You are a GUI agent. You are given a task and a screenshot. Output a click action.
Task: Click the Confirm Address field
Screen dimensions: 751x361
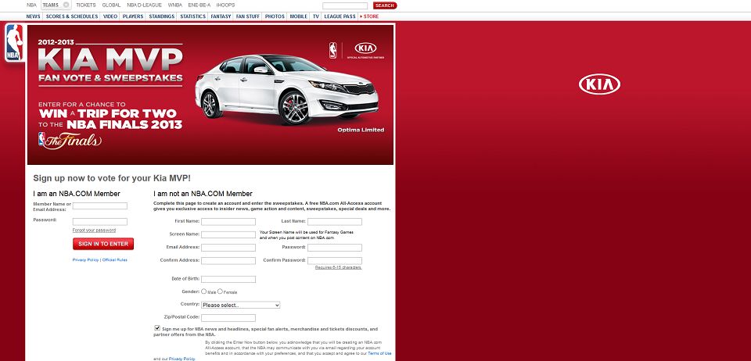click(228, 261)
